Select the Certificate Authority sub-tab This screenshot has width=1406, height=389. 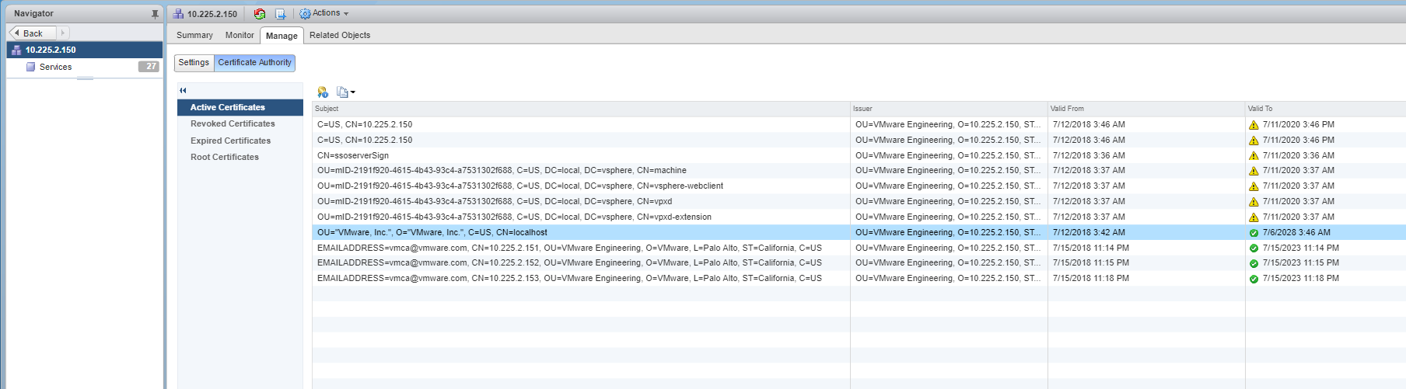255,62
